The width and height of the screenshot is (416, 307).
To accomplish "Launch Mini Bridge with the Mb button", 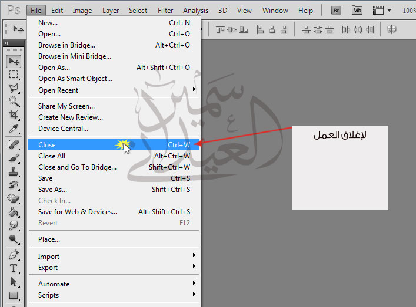I will [357, 11].
